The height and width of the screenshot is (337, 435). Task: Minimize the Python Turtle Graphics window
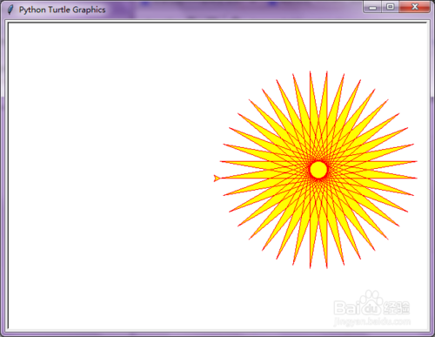(373, 7)
